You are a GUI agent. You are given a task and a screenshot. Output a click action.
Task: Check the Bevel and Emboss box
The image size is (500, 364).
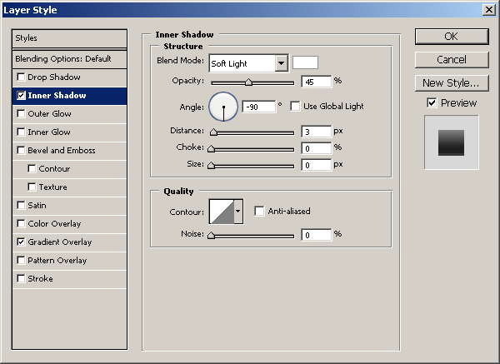tap(21, 151)
